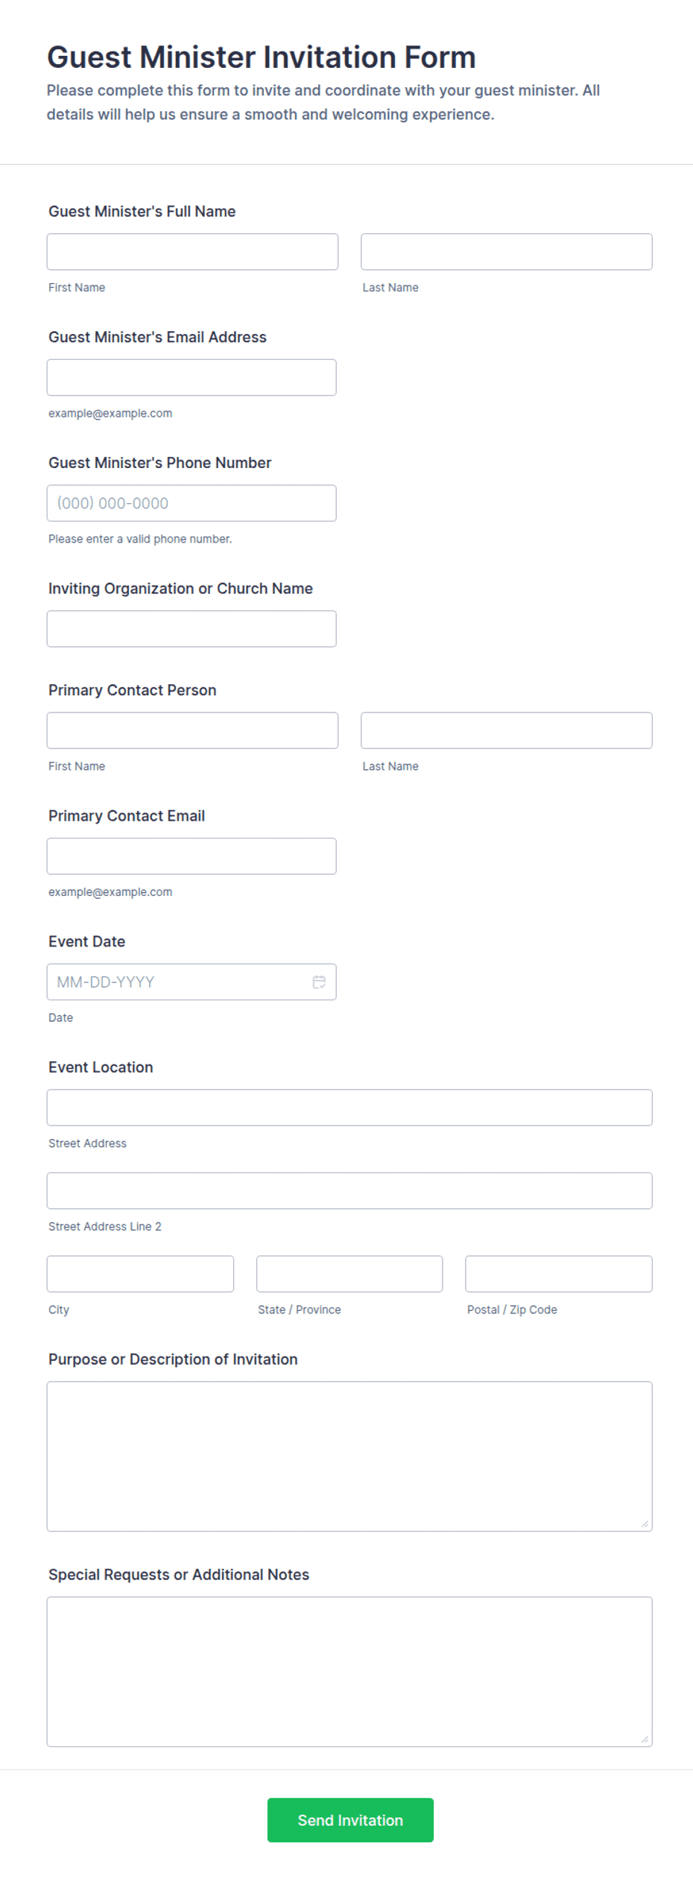Image resolution: width=693 pixels, height=1879 pixels.
Task: Grab the Special Requests textarea resize handle
Action: [645, 1739]
